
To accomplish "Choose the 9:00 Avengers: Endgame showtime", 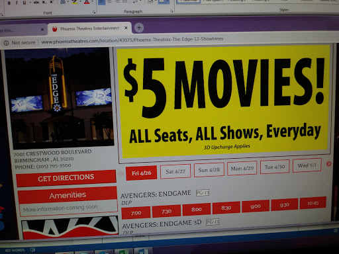I will (x=256, y=206).
